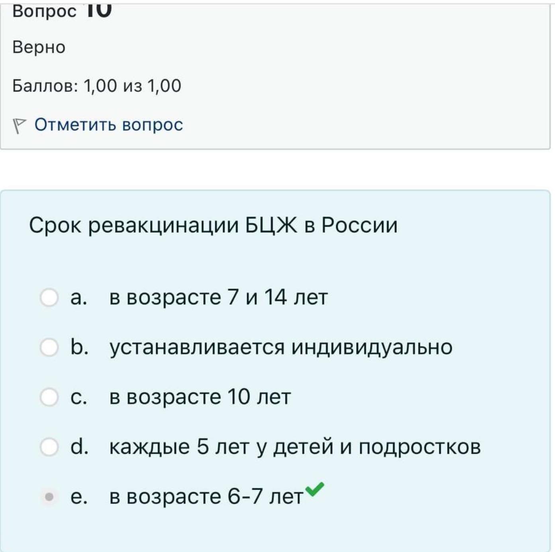Screen dimensions: 555x552
Task: Click answer text в возрасте 6-7 лет
Action: tap(206, 497)
